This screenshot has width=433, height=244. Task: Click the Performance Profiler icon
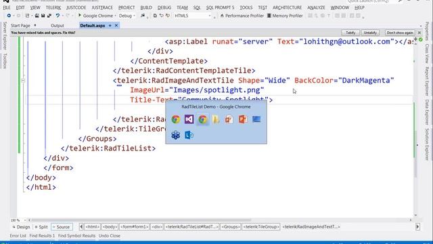[222, 16]
